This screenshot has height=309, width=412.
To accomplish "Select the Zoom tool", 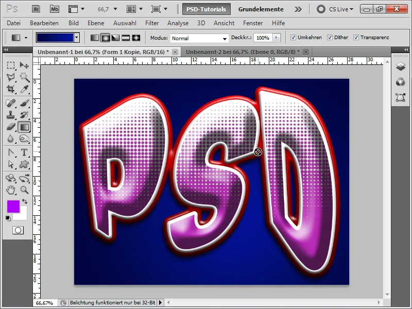I will pyautogui.click(x=24, y=190).
